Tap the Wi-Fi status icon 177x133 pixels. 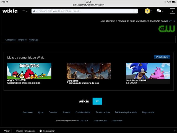tap(7, 2)
